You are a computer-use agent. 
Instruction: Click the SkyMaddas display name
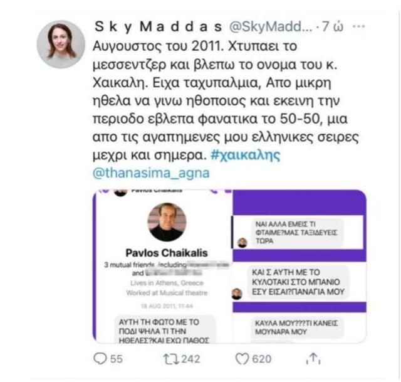159,26
